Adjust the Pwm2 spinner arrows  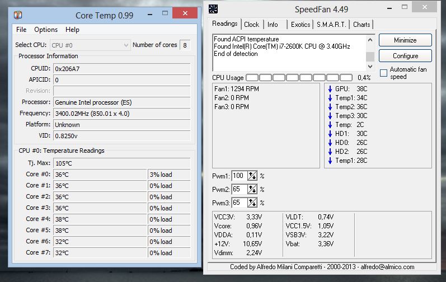coord(252,189)
